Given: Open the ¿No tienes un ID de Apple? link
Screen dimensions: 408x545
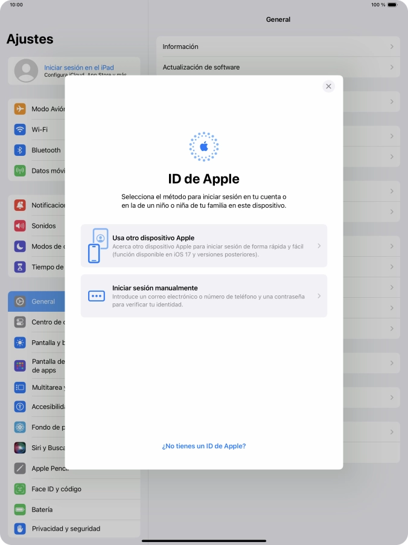Looking at the screenshot, I should tap(204, 446).
